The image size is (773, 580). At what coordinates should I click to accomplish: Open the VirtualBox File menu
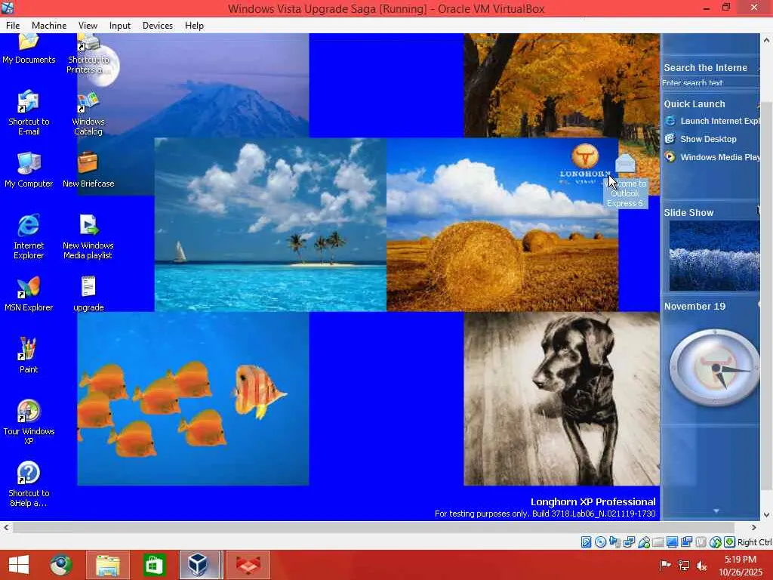click(x=13, y=26)
